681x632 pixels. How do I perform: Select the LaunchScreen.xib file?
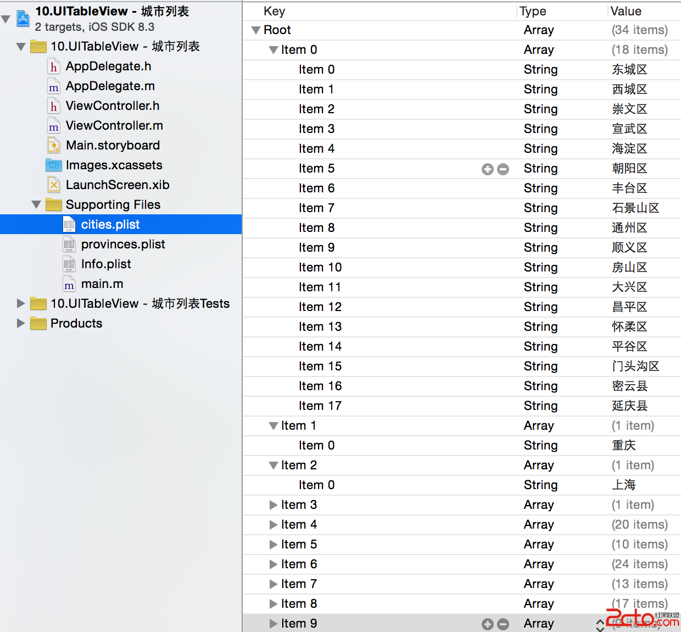118,185
